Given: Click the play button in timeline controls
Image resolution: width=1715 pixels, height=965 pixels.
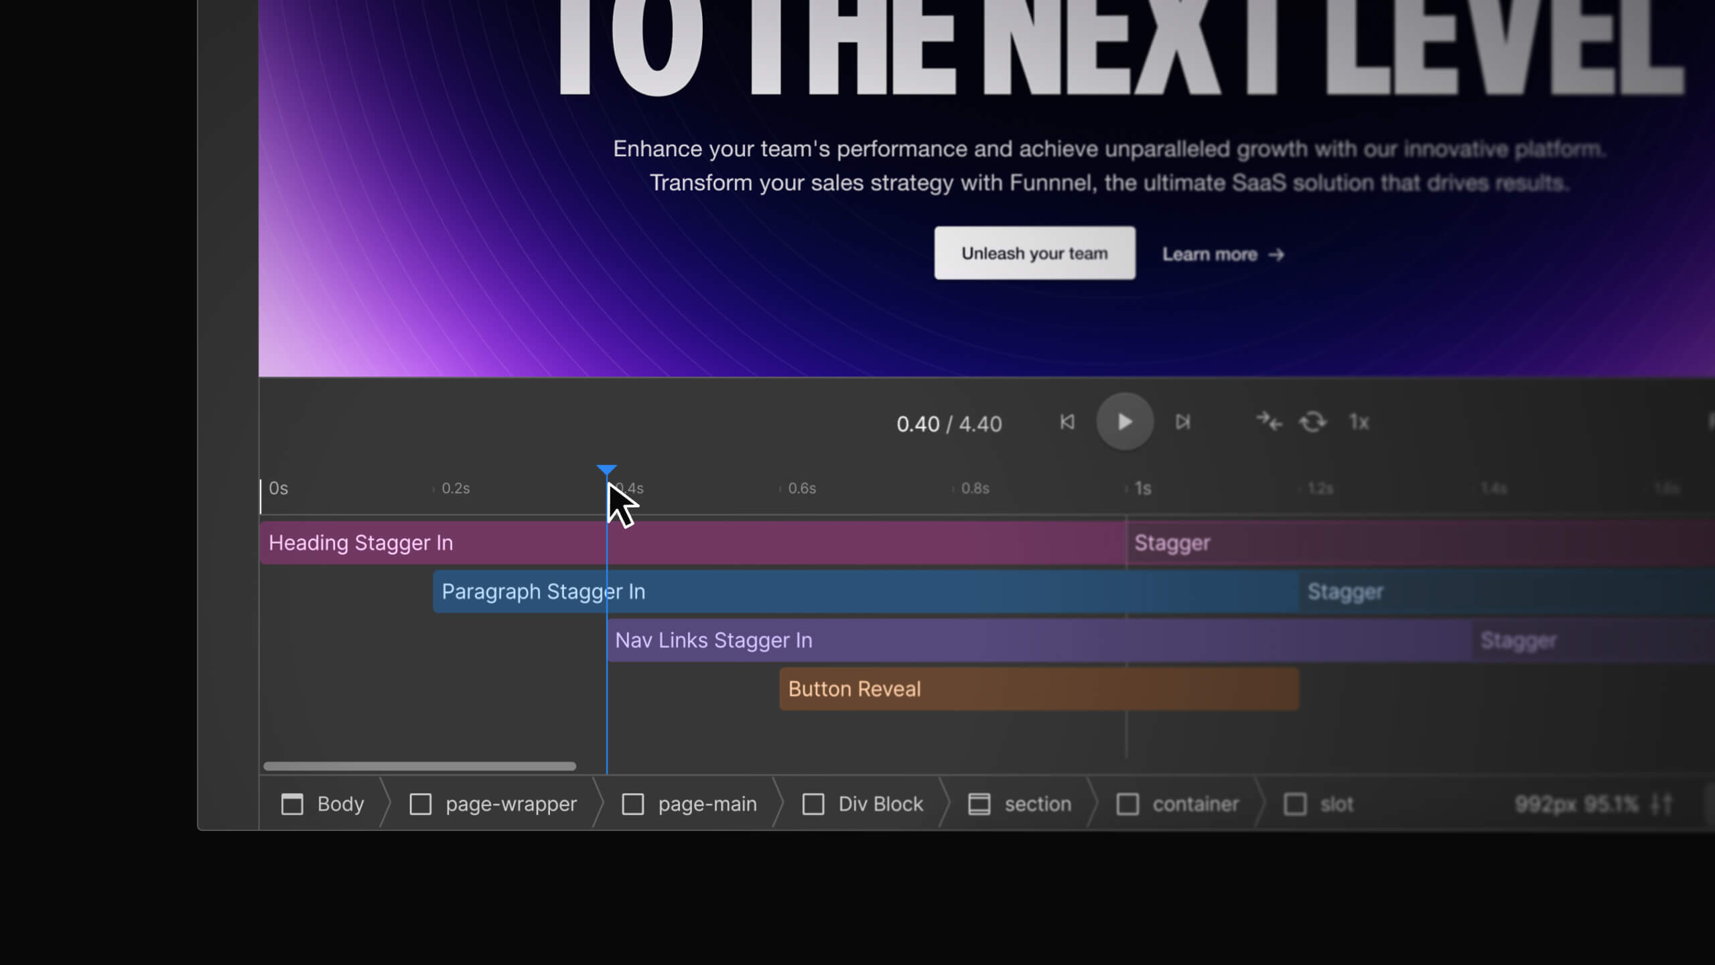Looking at the screenshot, I should [1125, 422].
